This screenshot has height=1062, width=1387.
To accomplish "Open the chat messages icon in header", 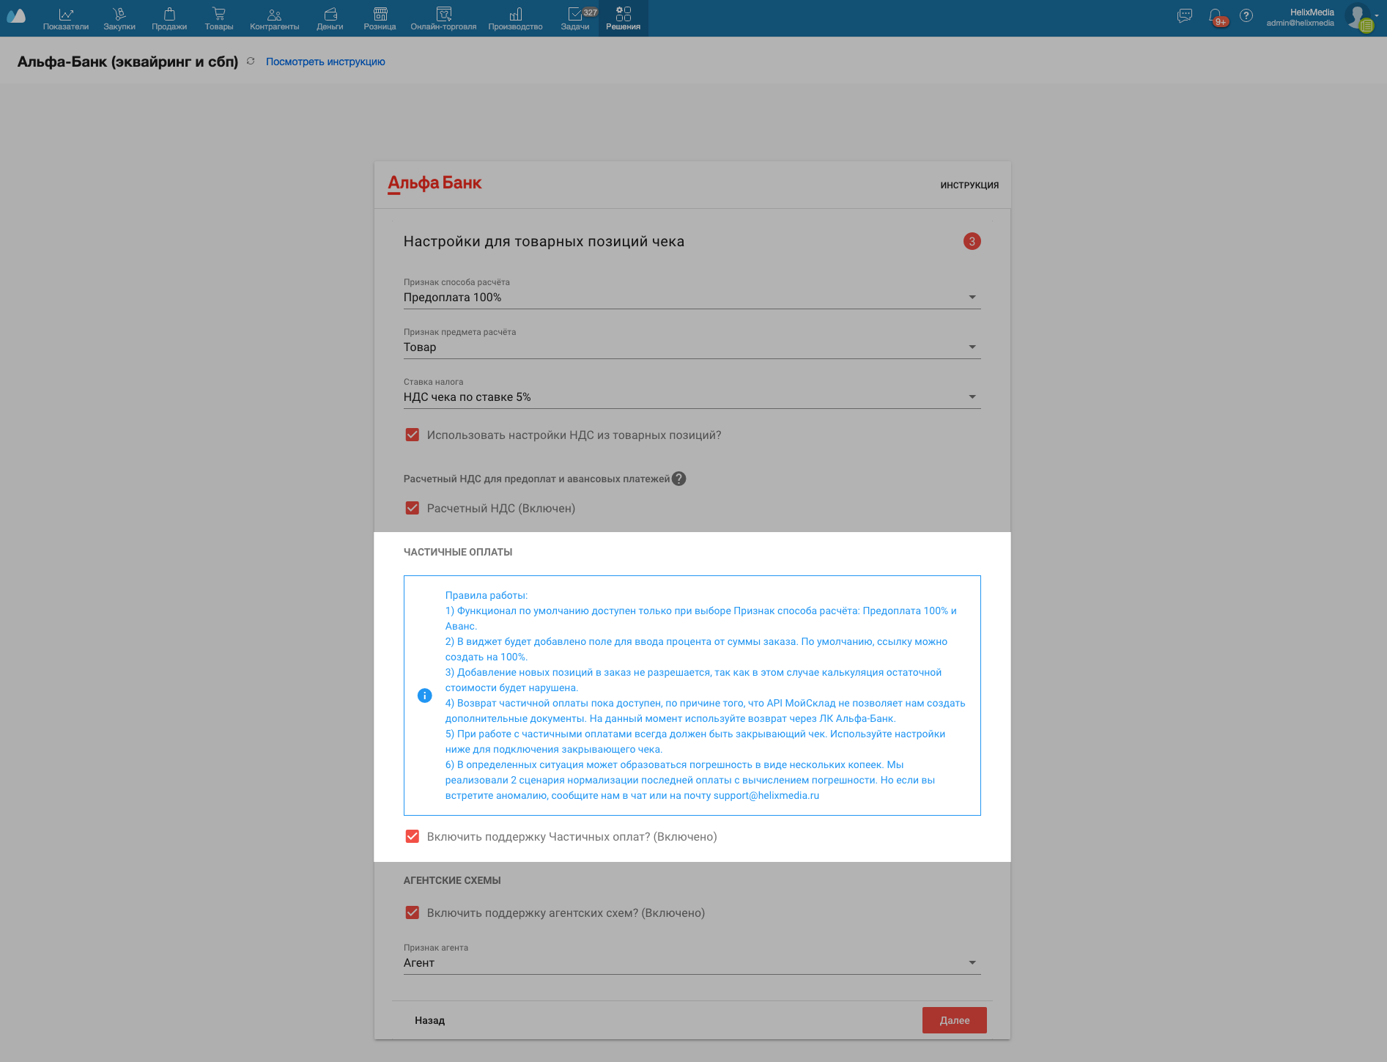I will coord(1184,16).
